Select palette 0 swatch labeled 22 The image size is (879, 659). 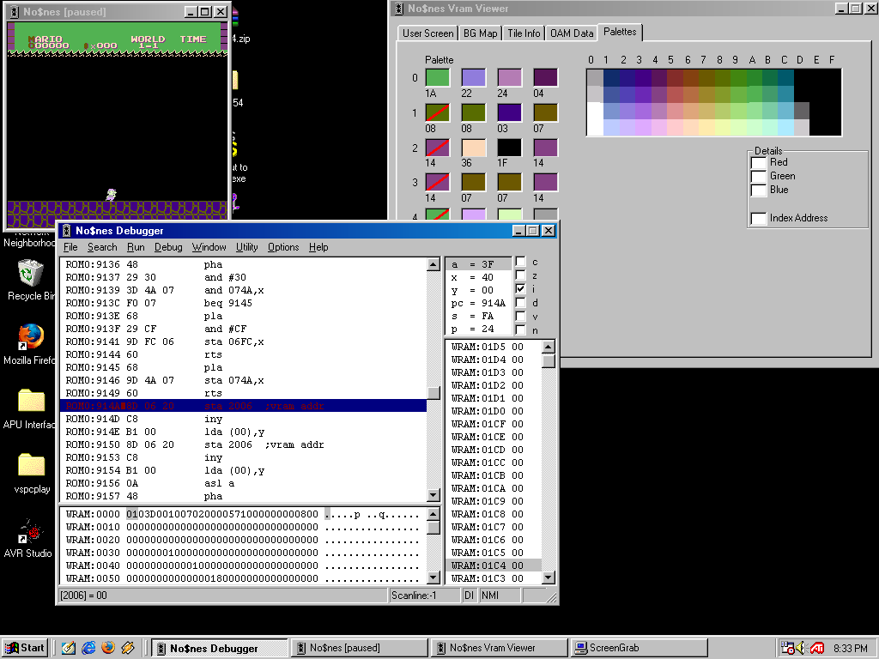pyautogui.click(x=473, y=77)
